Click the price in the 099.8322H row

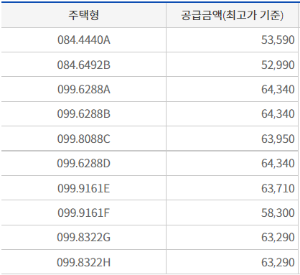(278, 262)
